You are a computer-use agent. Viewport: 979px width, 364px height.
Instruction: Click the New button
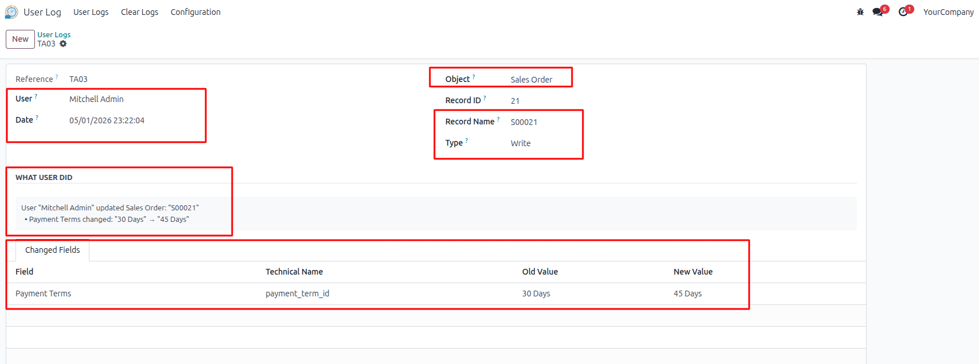pyautogui.click(x=20, y=39)
